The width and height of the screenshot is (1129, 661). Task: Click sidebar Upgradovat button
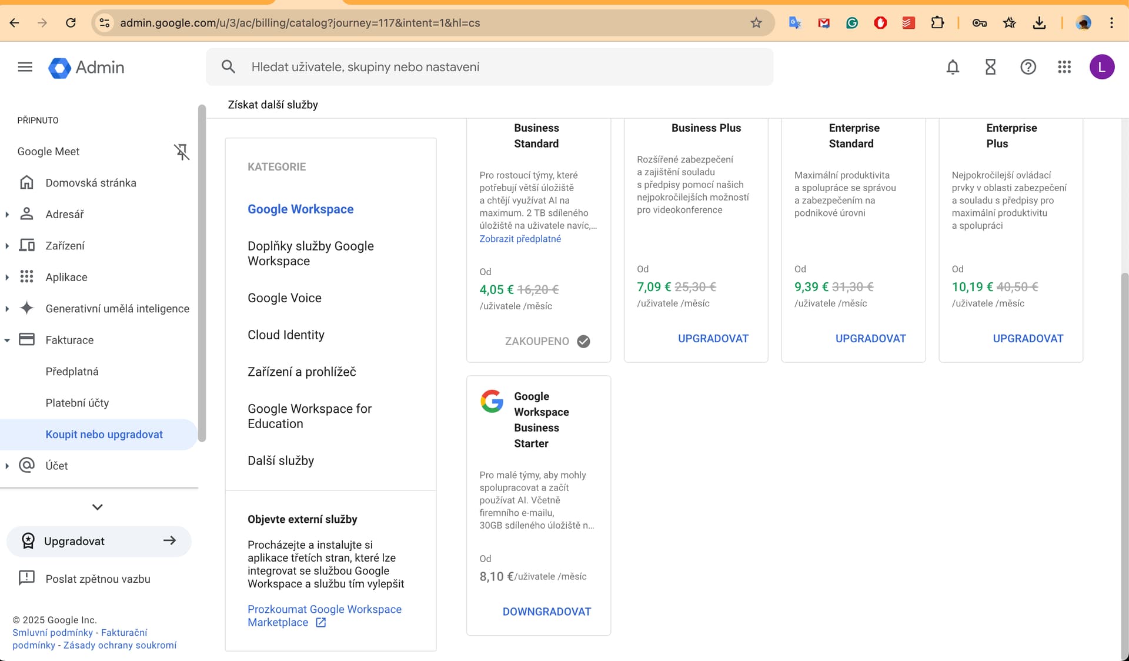pyautogui.click(x=99, y=541)
